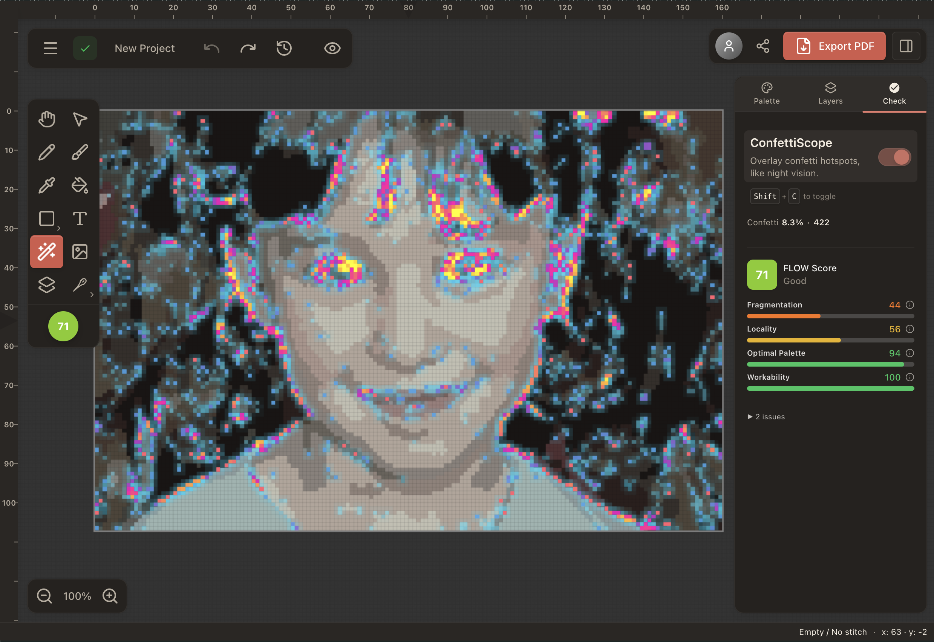Select the active Magic wand tool
Viewport: 934px width, 642px height.
47,252
